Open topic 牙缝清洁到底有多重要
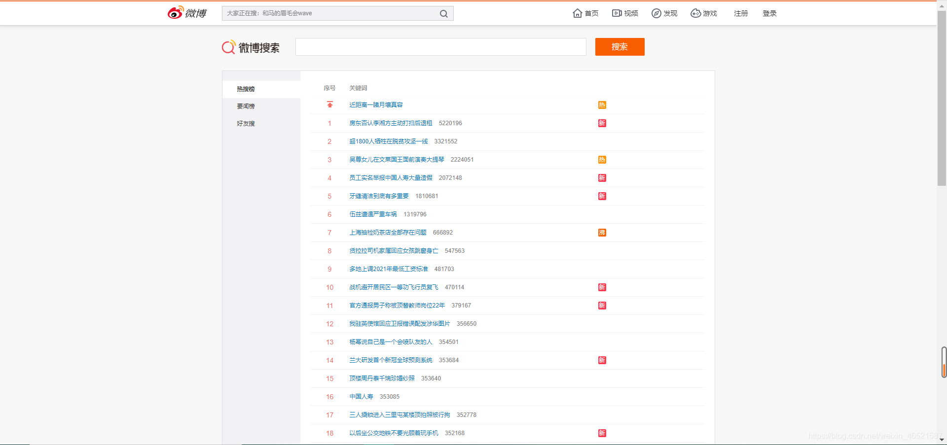The height and width of the screenshot is (445, 947). [379, 196]
